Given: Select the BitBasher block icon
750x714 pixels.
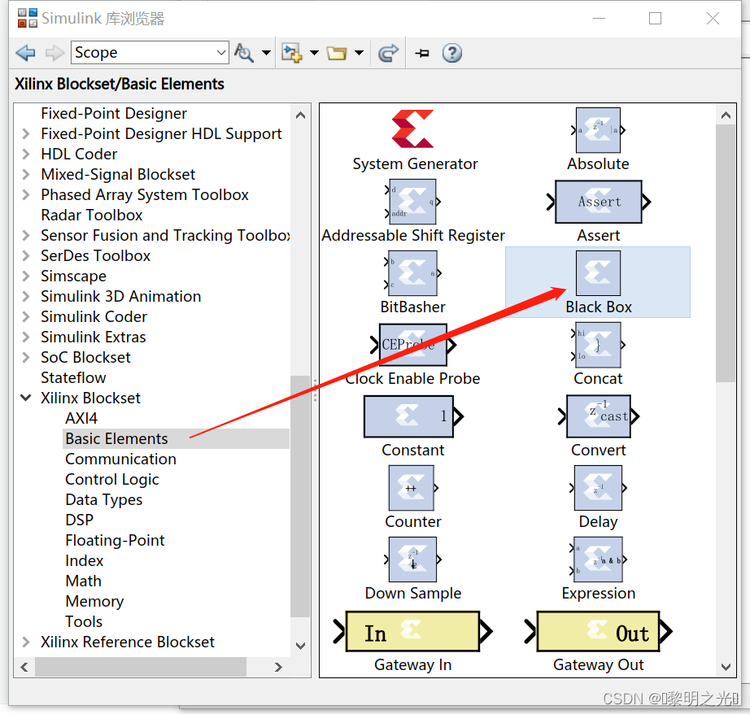Looking at the screenshot, I should tap(412, 273).
